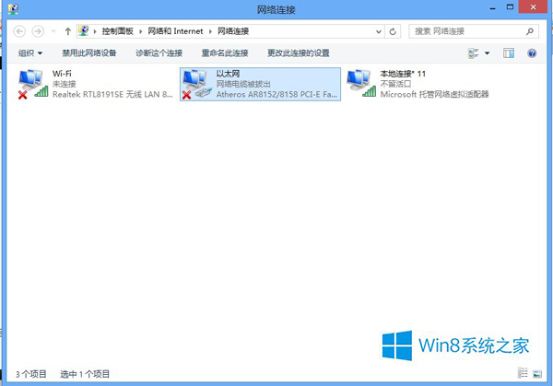Open the 组织 menu
The image size is (553, 386).
coord(30,53)
